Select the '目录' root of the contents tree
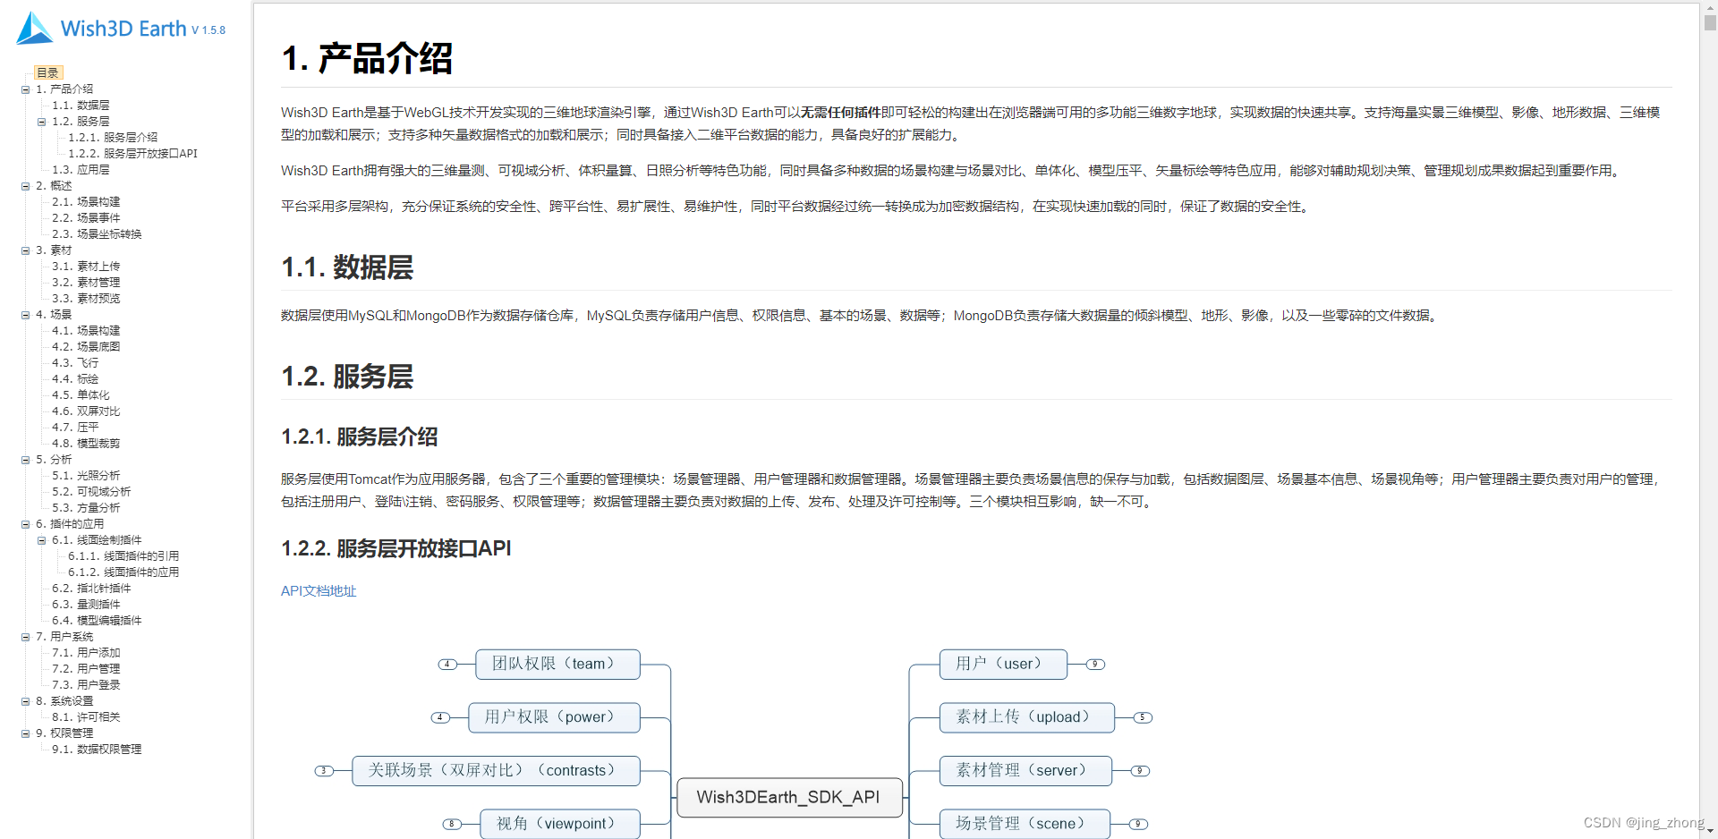1718x839 pixels. (x=47, y=73)
